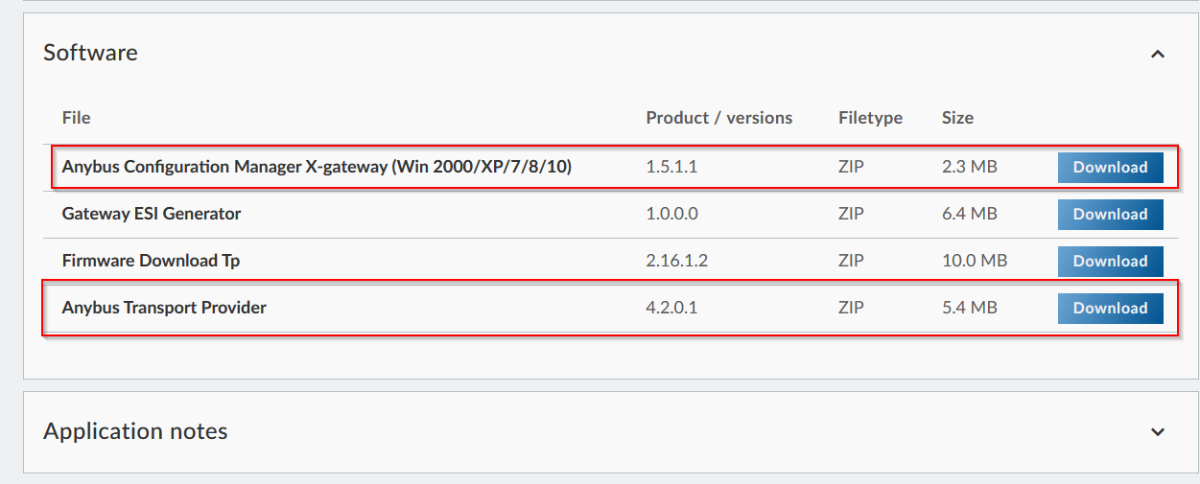
Task: Download Anybus Configuration Manager X-gateway
Action: 1110,167
